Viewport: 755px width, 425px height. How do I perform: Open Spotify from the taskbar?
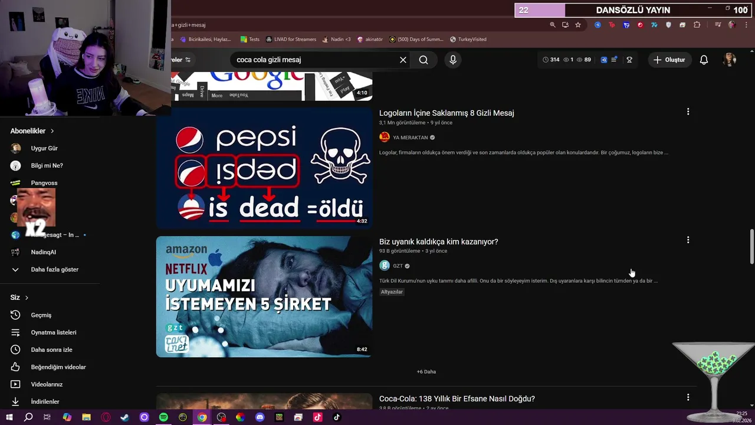pos(163,417)
